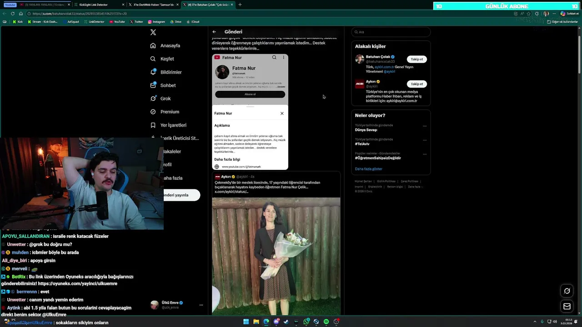Open Kick bookmark

point(18,22)
